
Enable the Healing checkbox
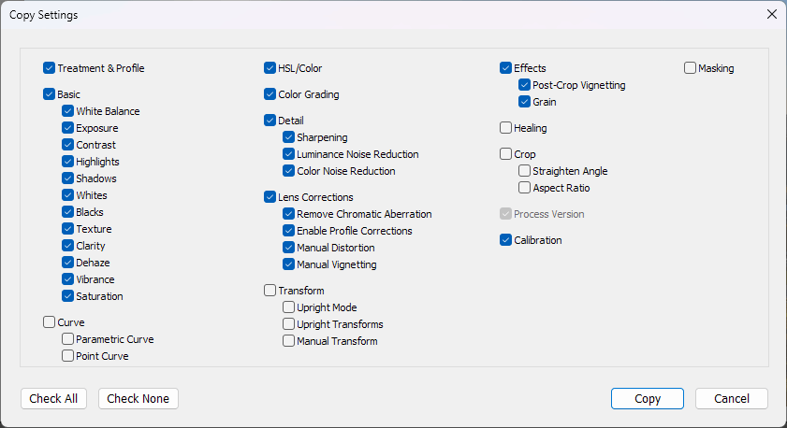(505, 128)
